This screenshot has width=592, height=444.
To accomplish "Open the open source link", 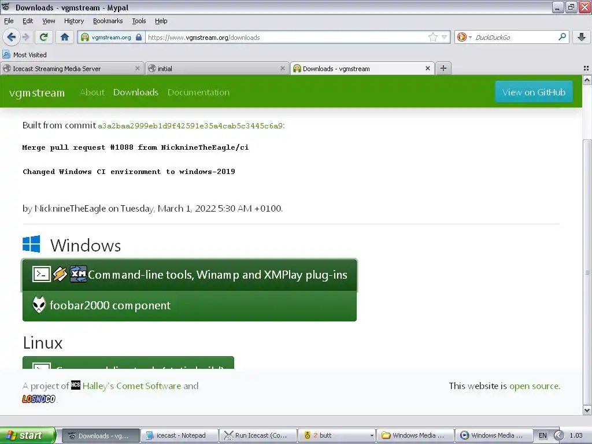I will [534, 386].
